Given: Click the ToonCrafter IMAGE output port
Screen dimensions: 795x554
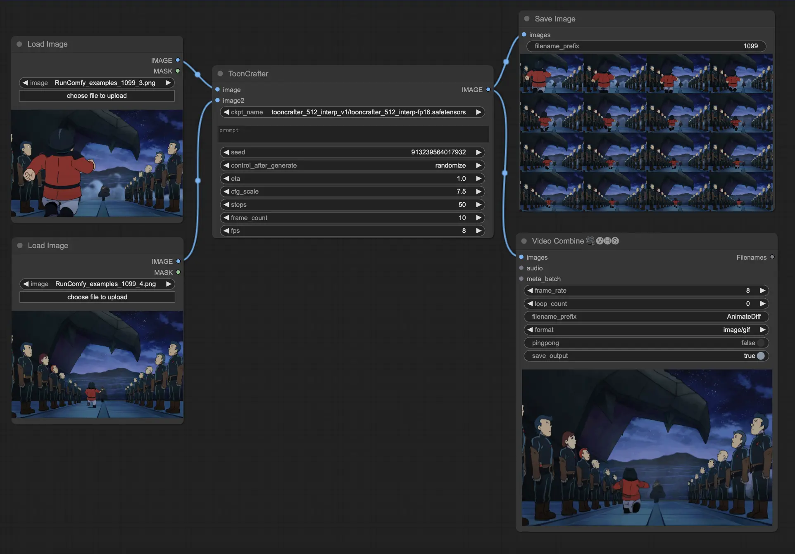Looking at the screenshot, I should [x=488, y=90].
